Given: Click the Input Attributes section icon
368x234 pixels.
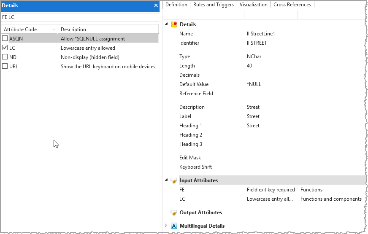Looking at the screenshot, I should pyautogui.click(x=173, y=180).
